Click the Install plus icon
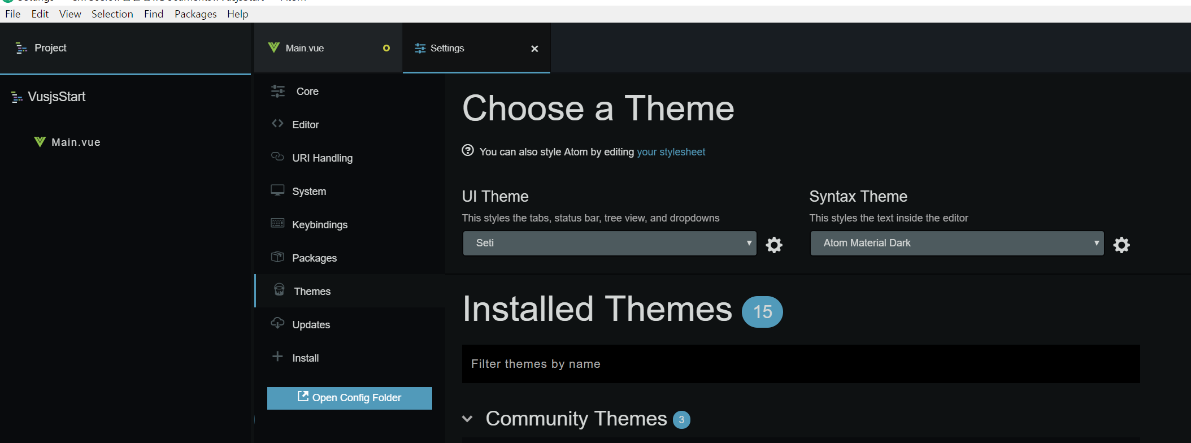Viewport: 1191px width, 443px height. (x=277, y=356)
